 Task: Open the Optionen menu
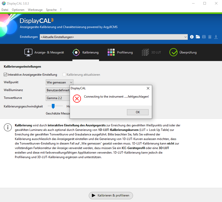click(18, 10)
